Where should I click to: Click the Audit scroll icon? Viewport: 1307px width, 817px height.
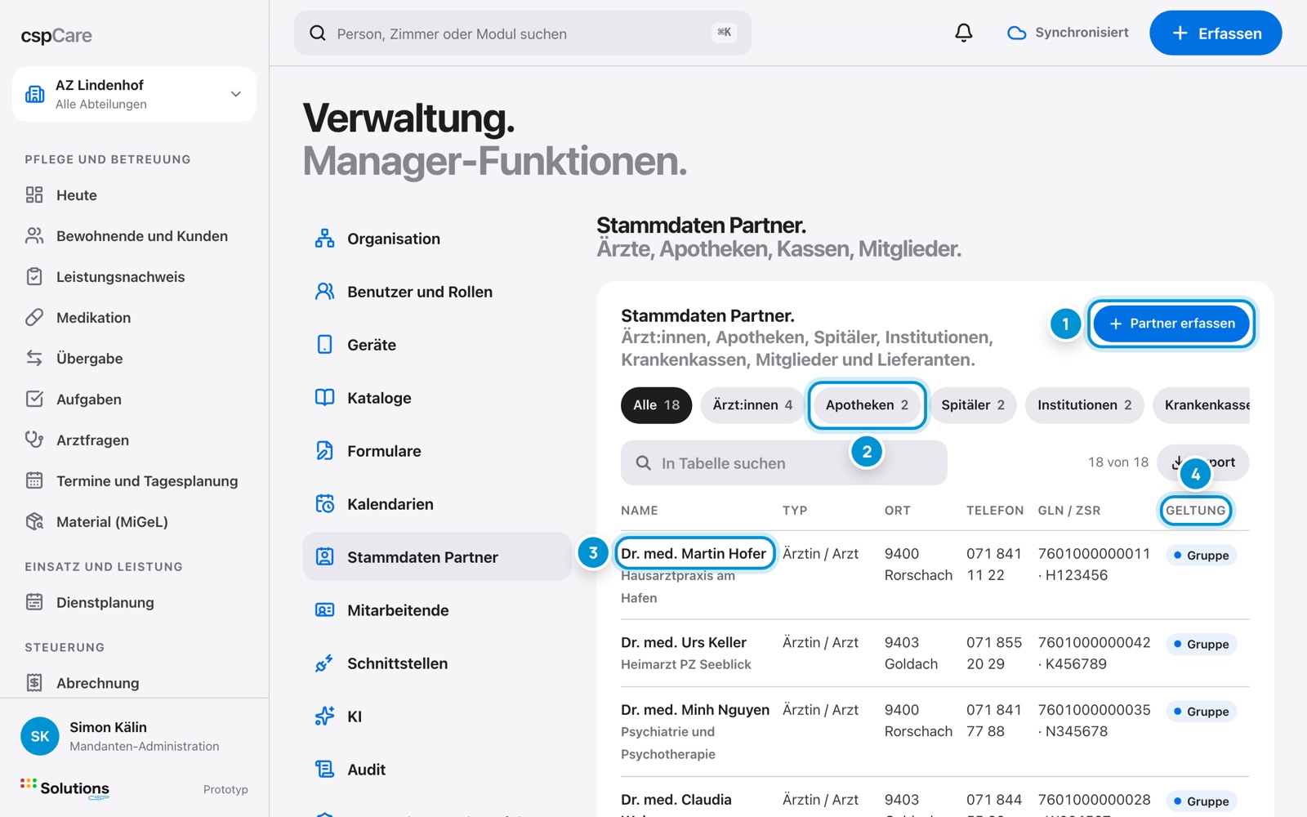(324, 770)
